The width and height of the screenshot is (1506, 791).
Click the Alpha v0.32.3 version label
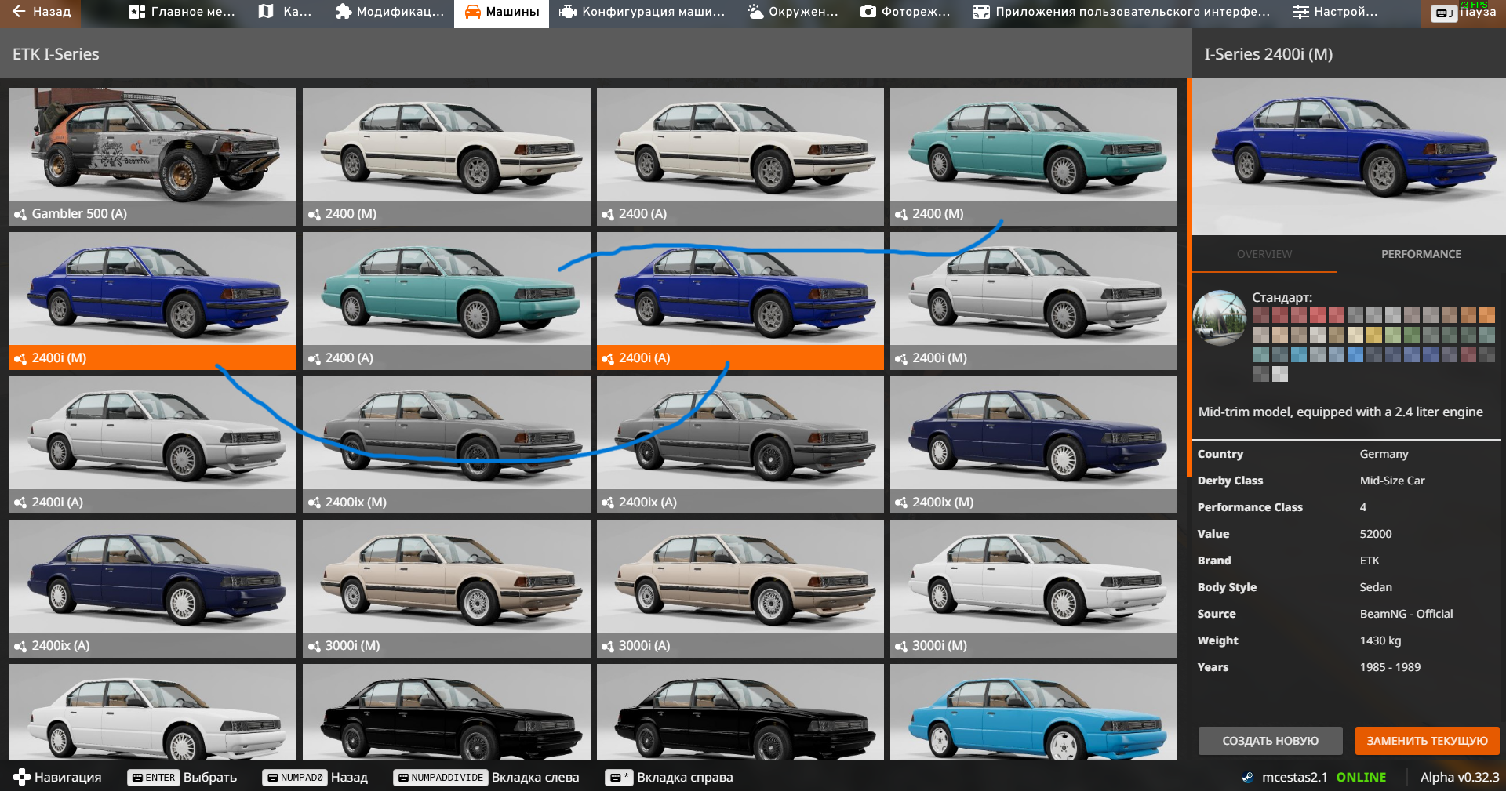coord(1460,777)
